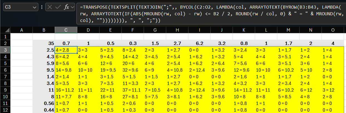Click cell B12 containing 0.44
This screenshot has height=113, width=346.
44,110
